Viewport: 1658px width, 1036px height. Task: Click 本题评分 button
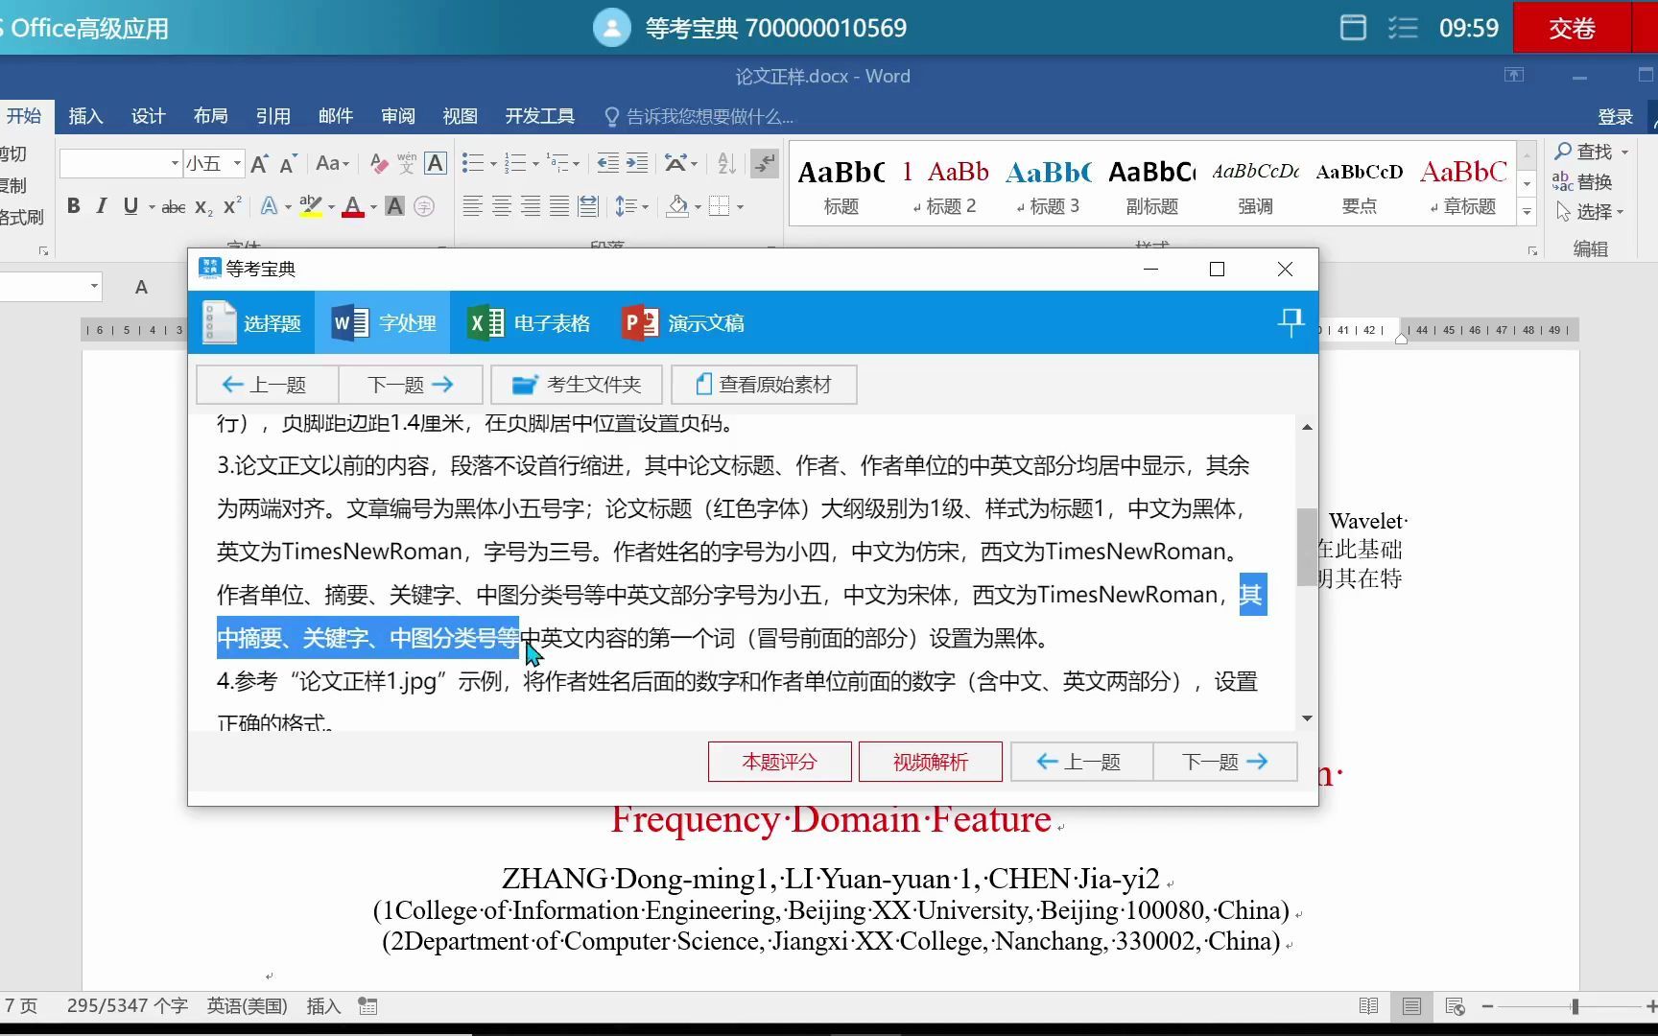[779, 762]
